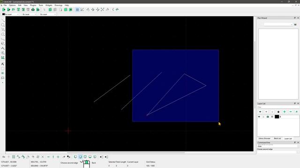Enable Snap Intersection with X icon
Image resolution: width=300 pixels, height=168 pixels.
[x=43, y=157]
